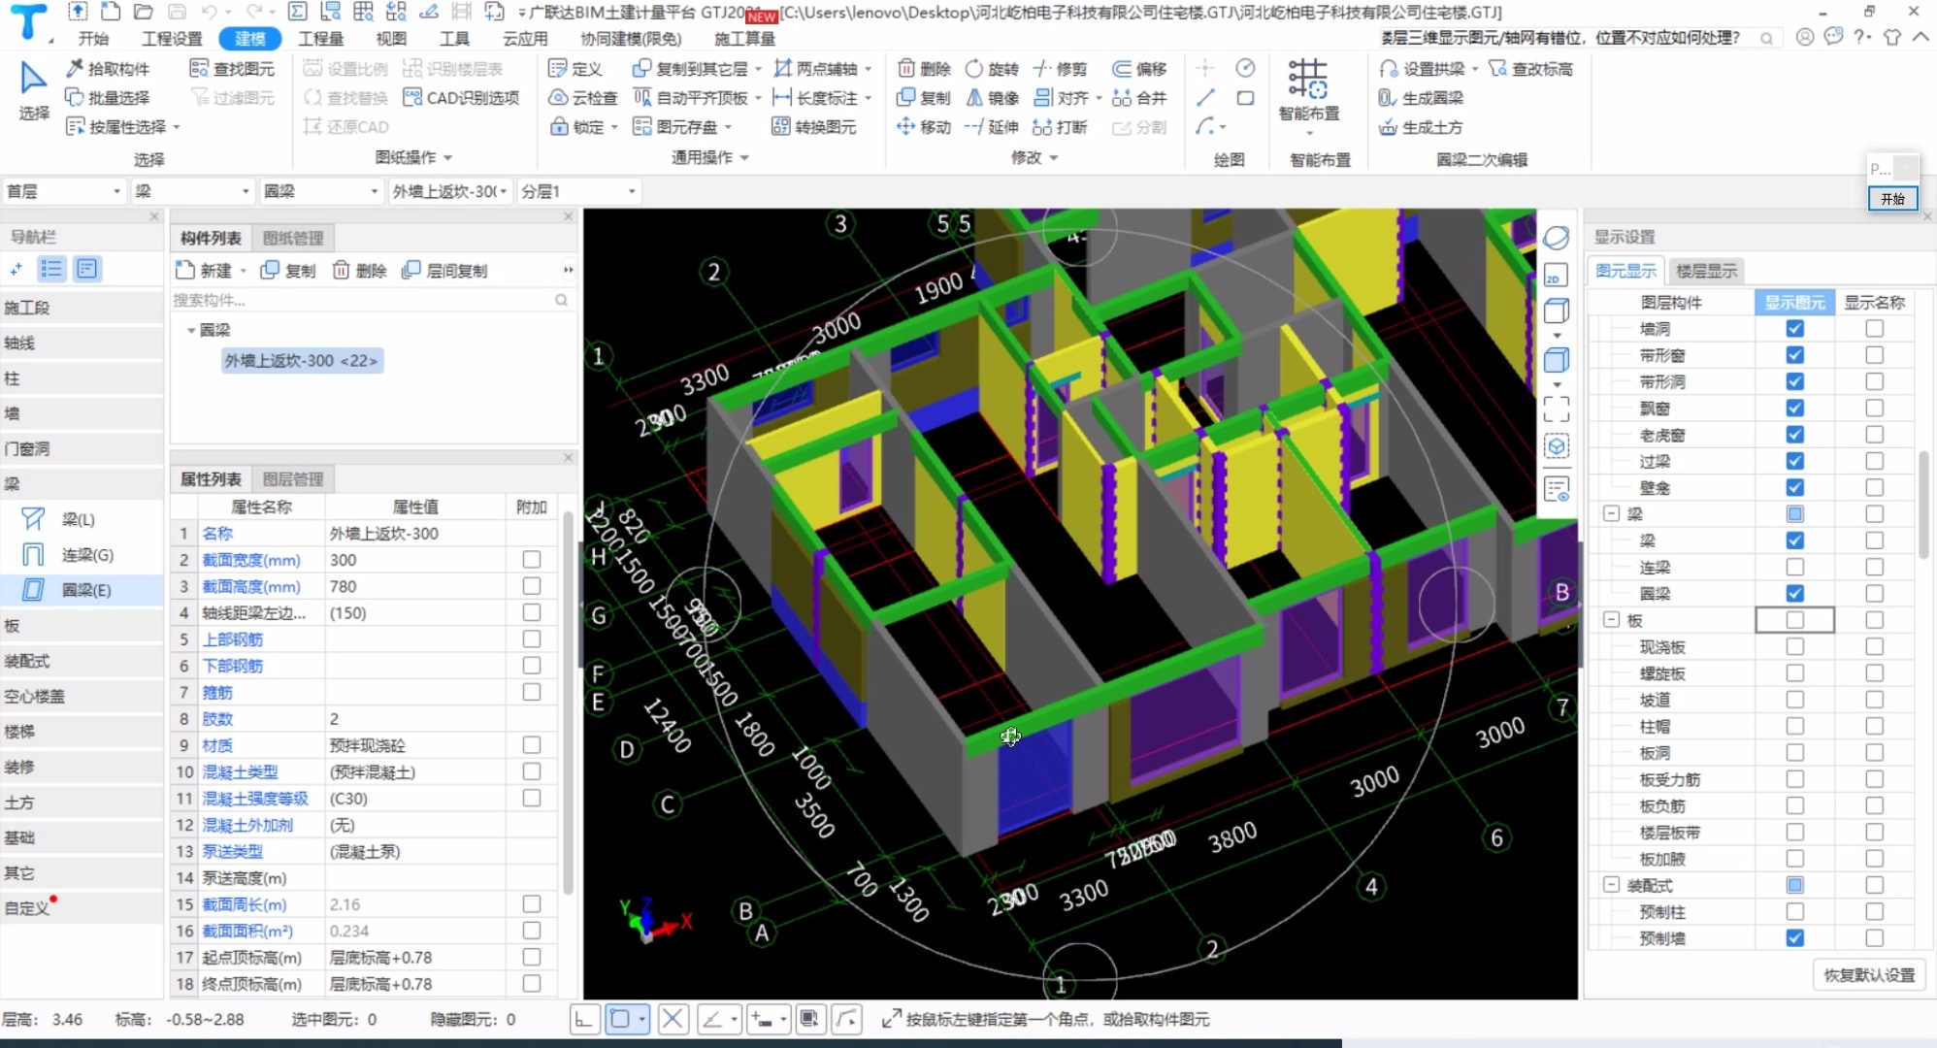Image resolution: width=1937 pixels, height=1048 pixels.
Task: Click 删除 button in component list toolbar
Action: (359, 270)
